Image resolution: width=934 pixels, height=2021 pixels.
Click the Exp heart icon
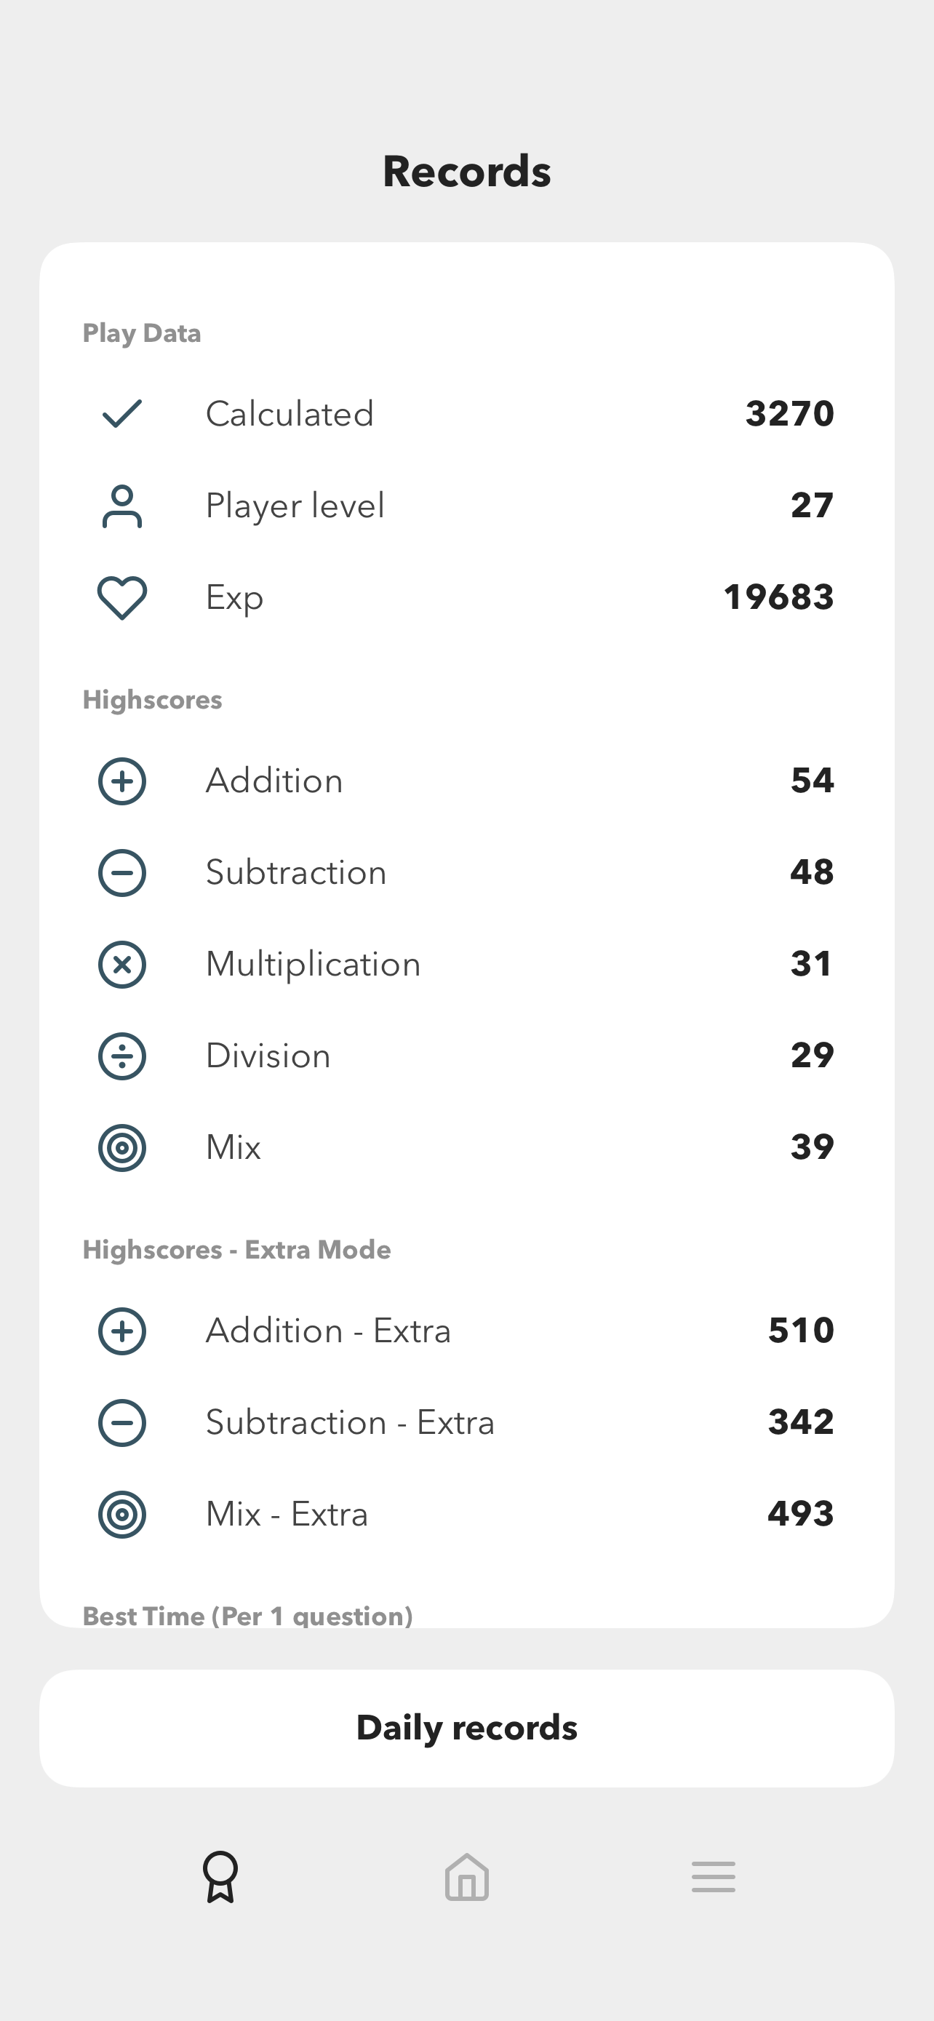click(122, 598)
